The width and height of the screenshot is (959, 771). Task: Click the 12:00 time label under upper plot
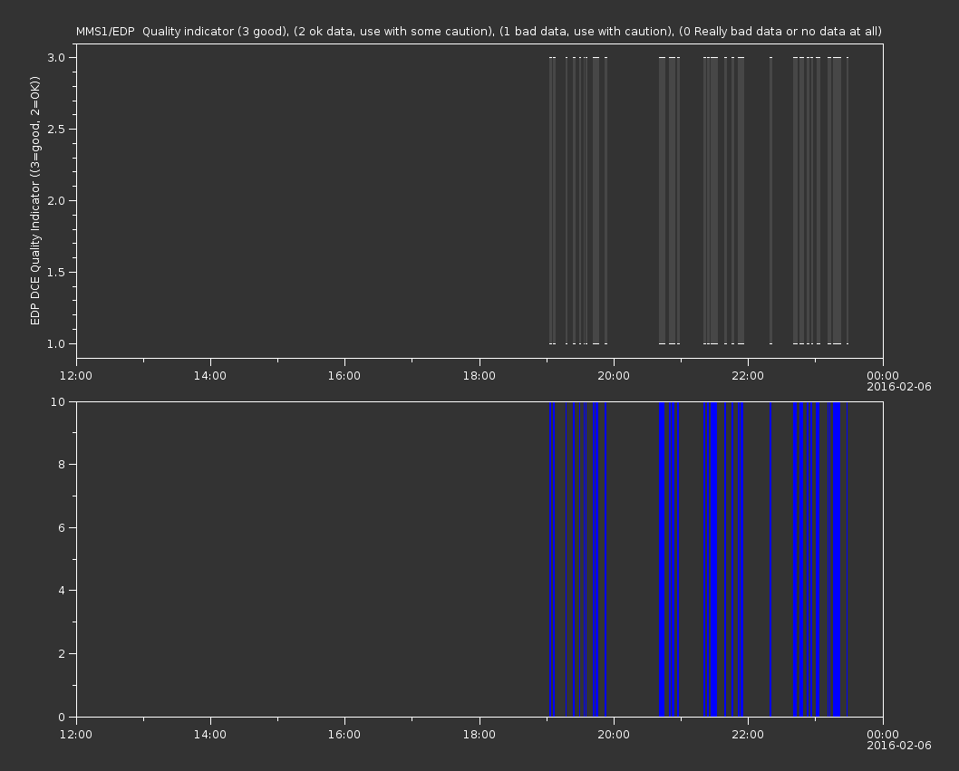pos(76,375)
